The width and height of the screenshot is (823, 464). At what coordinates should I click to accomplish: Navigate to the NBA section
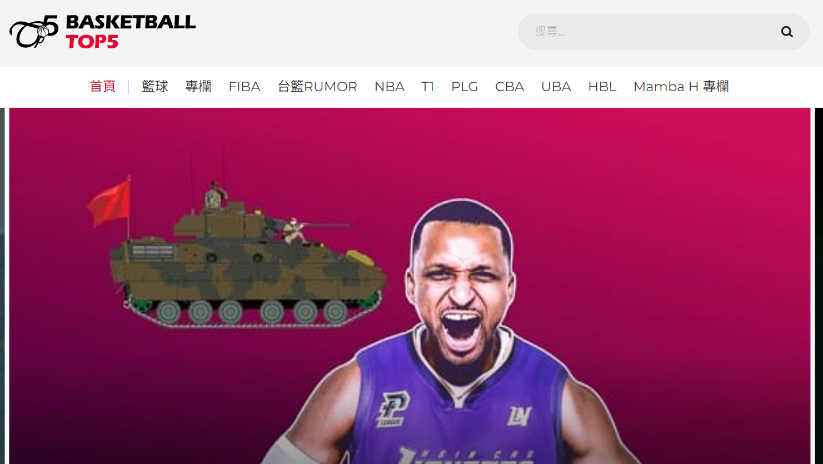coord(390,87)
